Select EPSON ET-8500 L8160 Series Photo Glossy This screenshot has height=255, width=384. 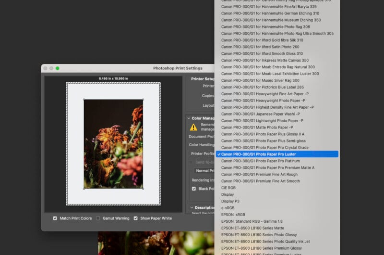coord(277,235)
